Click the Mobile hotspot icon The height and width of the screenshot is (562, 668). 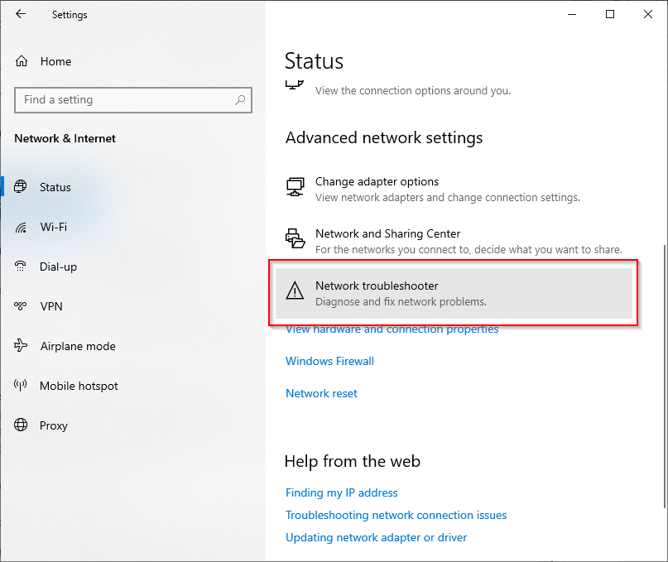22,386
